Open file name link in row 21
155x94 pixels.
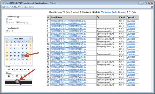(68, 72)
